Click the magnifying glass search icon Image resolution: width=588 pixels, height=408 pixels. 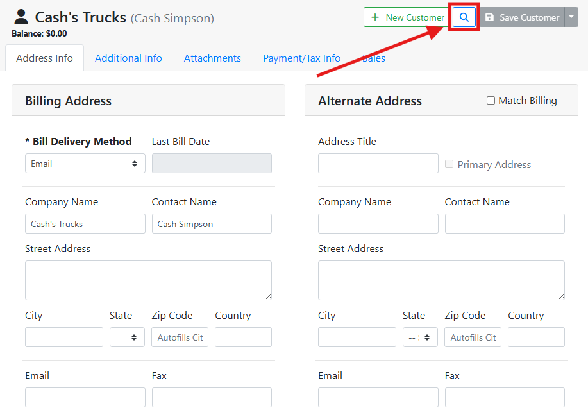point(464,17)
